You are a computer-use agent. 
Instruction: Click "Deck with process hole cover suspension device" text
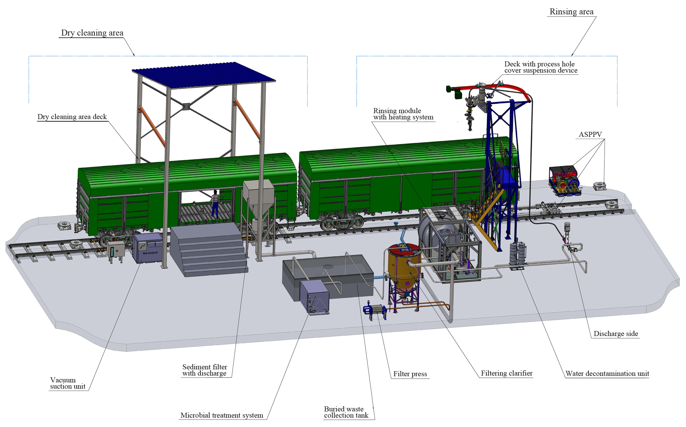pos(541,67)
